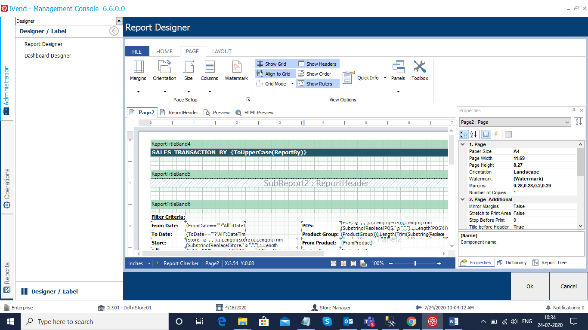Image resolution: width=588 pixels, height=330 pixels.
Task: Open the Operations sidebar section
Action: tap(7, 188)
